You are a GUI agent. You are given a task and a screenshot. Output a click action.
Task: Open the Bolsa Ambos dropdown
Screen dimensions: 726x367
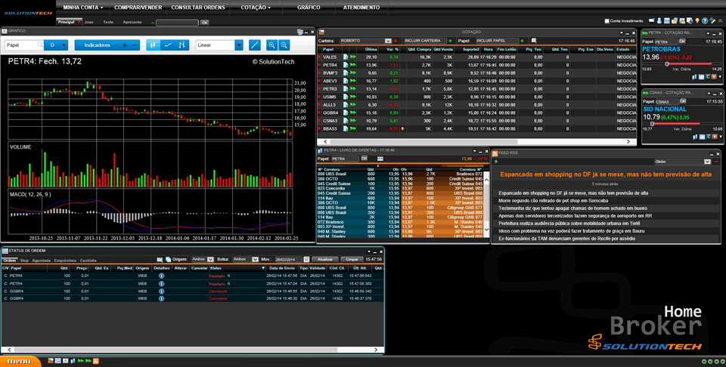click(255, 260)
